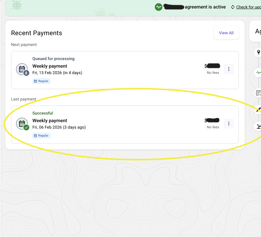Click the queued payment calendar icon
Image resolution: width=261 pixels, height=237 pixels.
pyautogui.click(x=22, y=69)
